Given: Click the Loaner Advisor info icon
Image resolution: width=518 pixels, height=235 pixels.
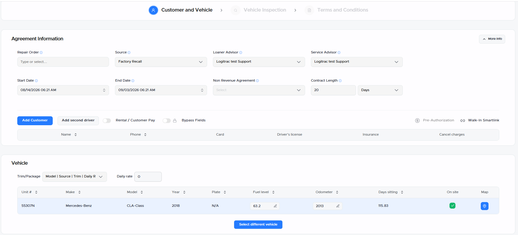Looking at the screenshot, I should tap(241, 53).
